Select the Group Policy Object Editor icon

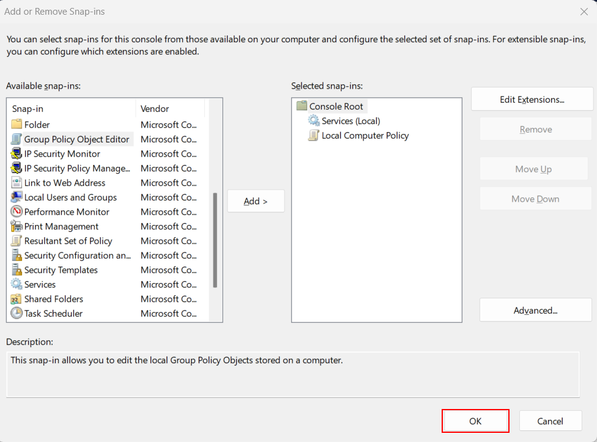coord(17,139)
